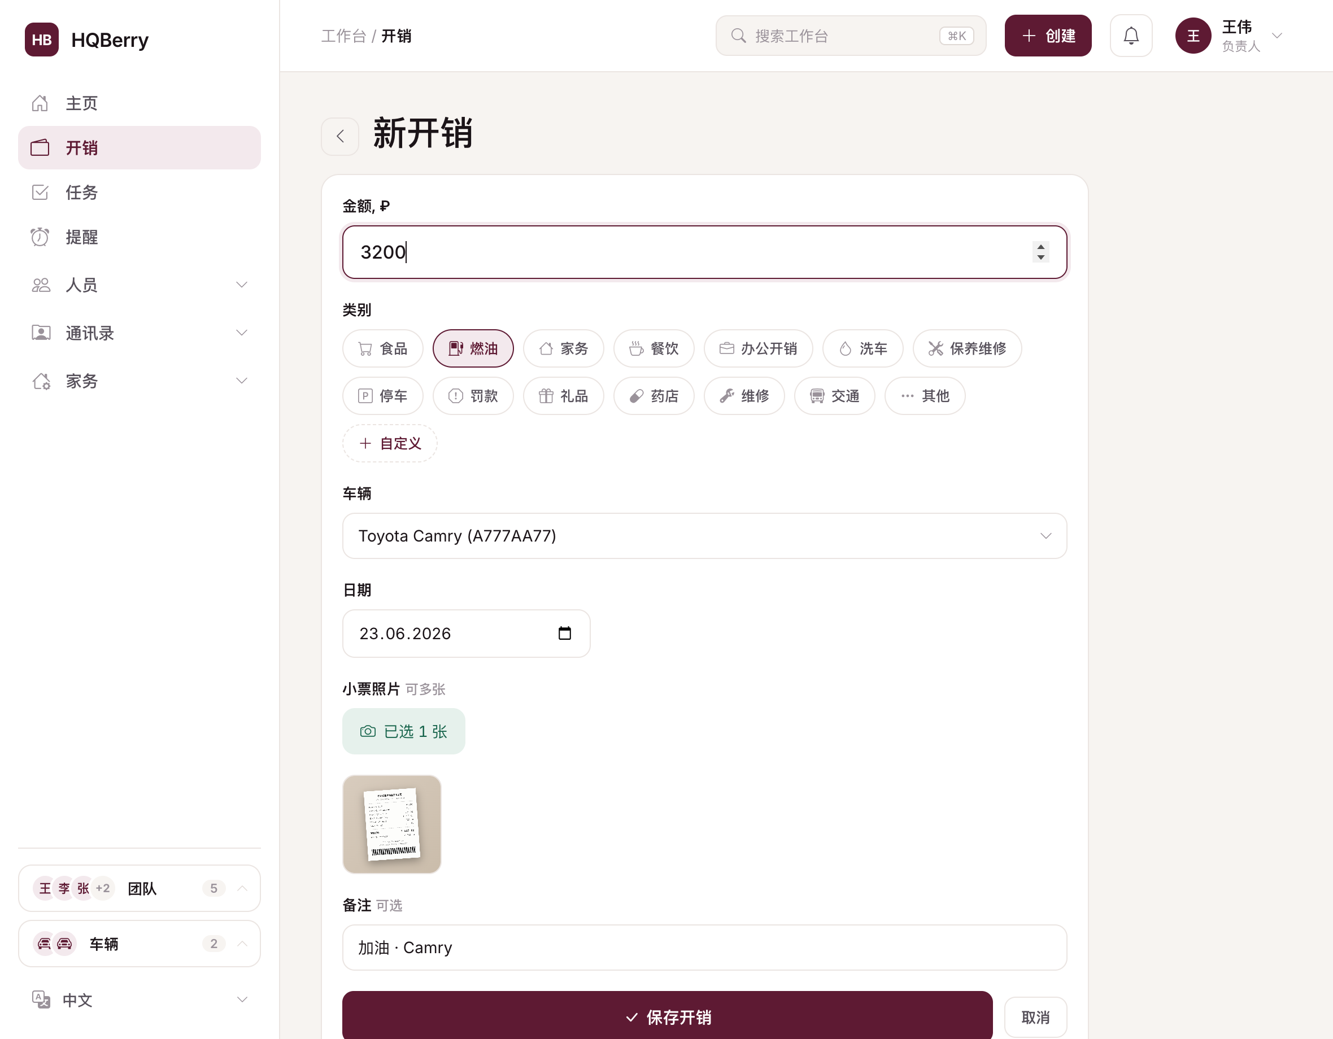Viewport: 1333px width, 1039px height.
Task: Select the 家务 category chip
Action: click(x=563, y=348)
